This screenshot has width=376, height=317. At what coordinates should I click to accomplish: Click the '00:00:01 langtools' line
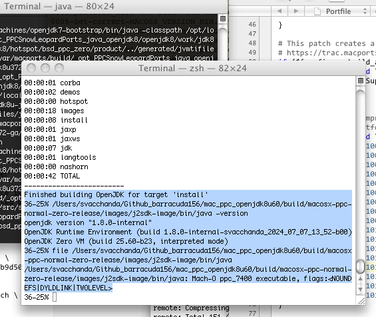click(x=60, y=157)
